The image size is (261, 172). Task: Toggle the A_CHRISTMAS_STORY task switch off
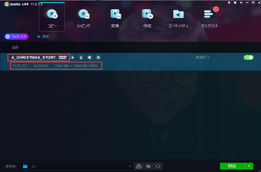pyautogui.click(x=249, y=57)
